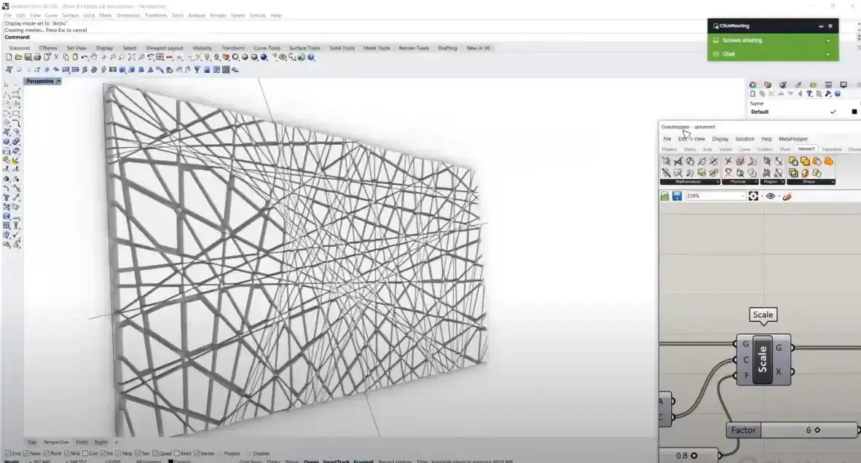Click the Grasshopper green icon in toolbar
Viewport: 861px width, 463px height.
click(x=302, y=57)
